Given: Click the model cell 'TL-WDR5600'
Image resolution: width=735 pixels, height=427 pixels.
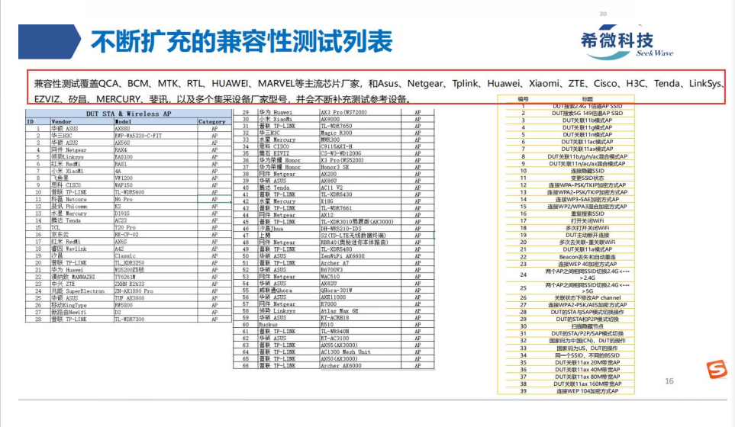Looking at the screenshot, I should [x=130, y=192].
